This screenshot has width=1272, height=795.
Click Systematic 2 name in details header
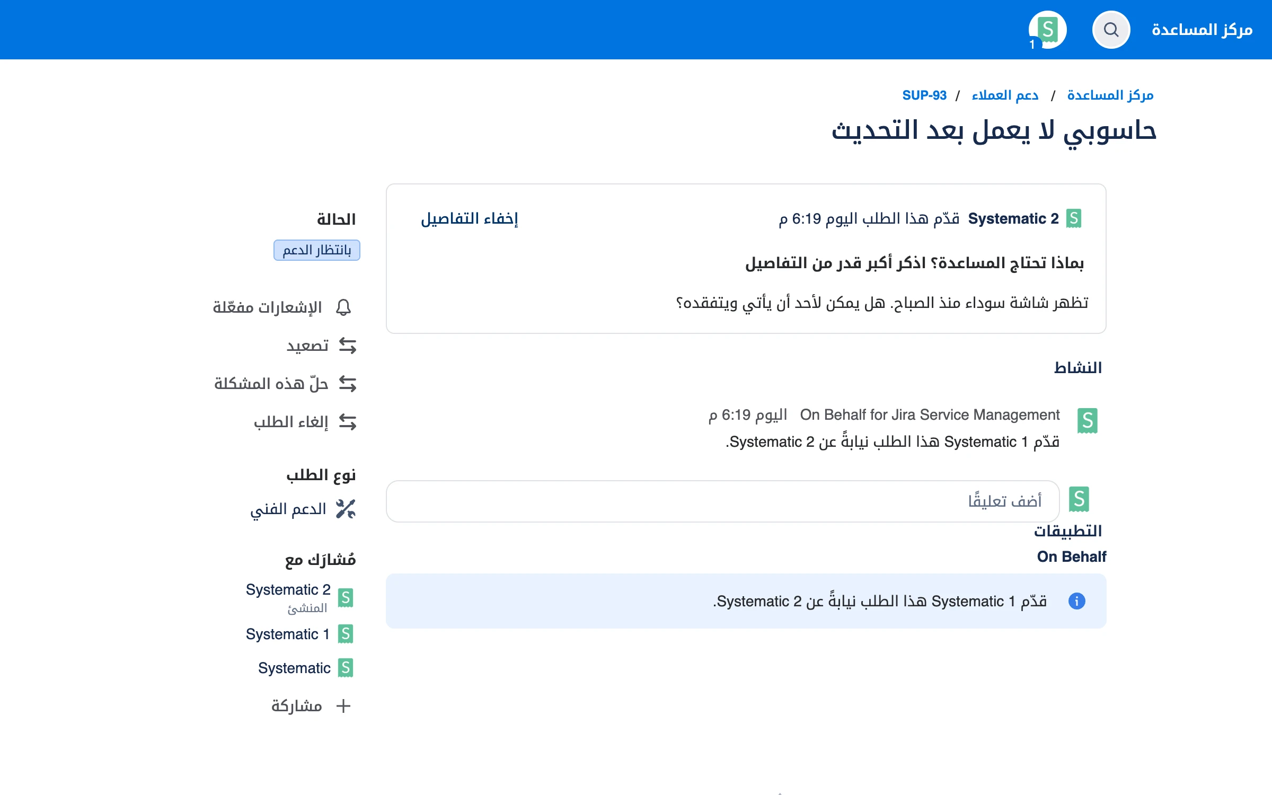click(1013, 218)
